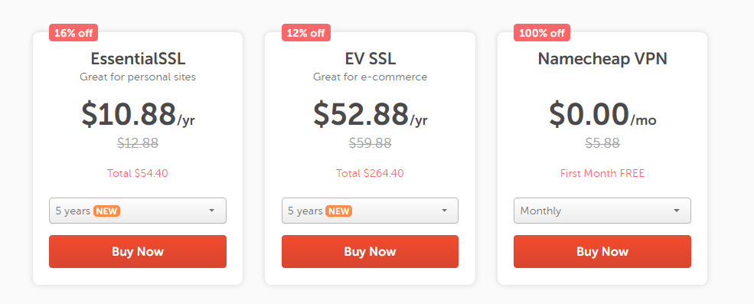Select the EV SSL product title
This screenshot has width=754, height=304.
[x=370, y=59]
